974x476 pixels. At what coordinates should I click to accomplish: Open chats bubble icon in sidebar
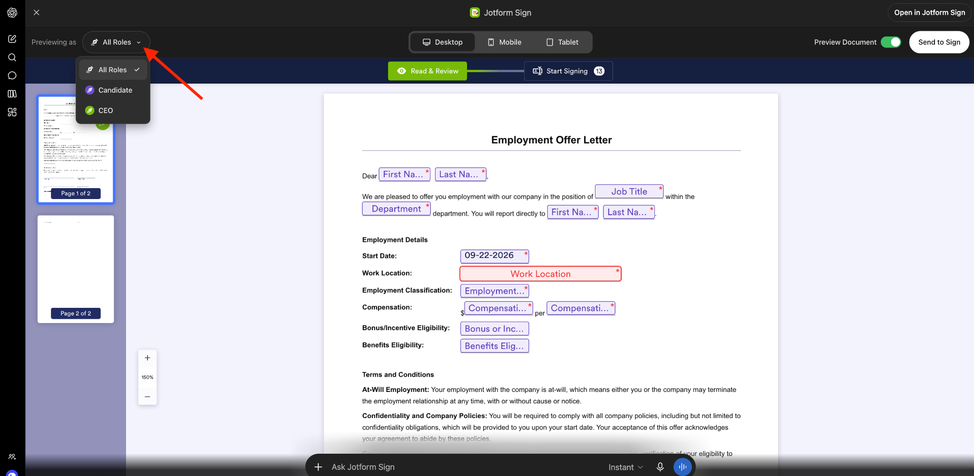[x=12, y=76]
